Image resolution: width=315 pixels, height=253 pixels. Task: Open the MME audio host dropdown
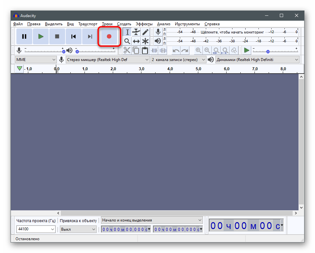click(x=36, y=60)
